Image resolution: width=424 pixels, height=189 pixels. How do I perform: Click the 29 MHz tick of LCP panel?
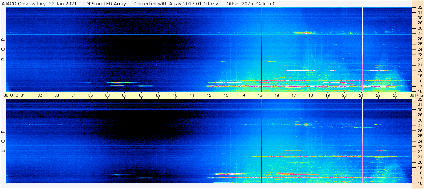tap(419, 115)
